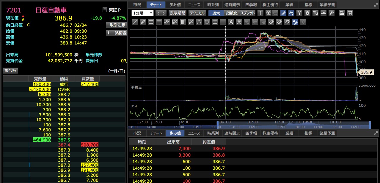This screenshot has height=183, width=380.
Task: Click the yen symbol toolbar icon
Action: point(299,13)
